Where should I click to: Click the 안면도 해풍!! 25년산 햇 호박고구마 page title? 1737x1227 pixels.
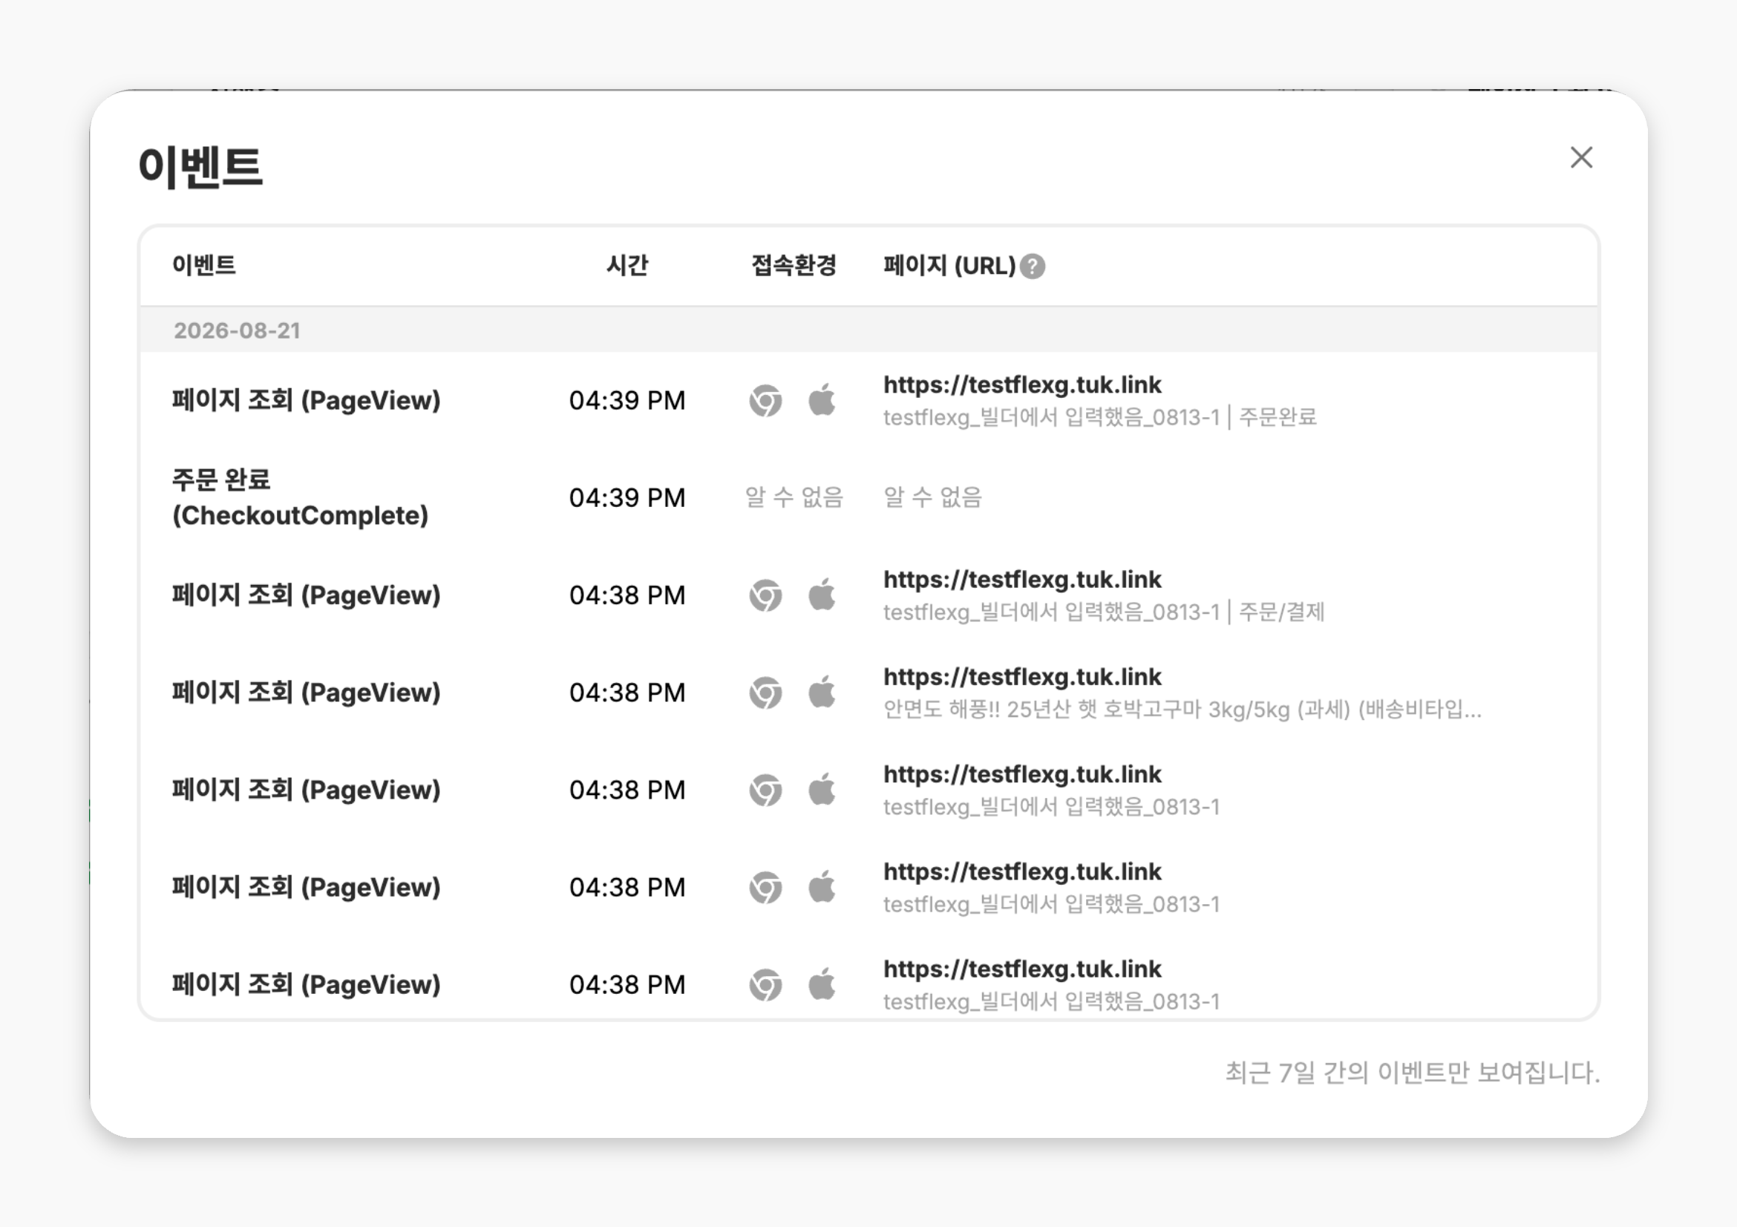[x=1182, y=710]
